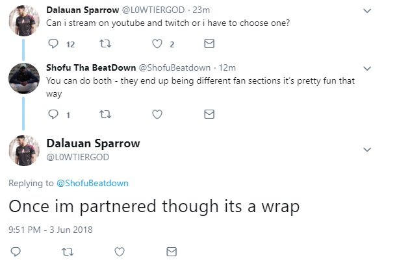The height and width of the screenshot is (277, 397).
Task: Open dropdown arrow on 'its a wrap' tweet
Action: point(367,149)
